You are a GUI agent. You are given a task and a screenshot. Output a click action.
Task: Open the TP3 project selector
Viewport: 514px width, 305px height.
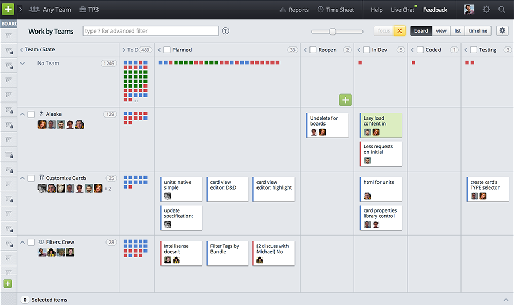89,10
